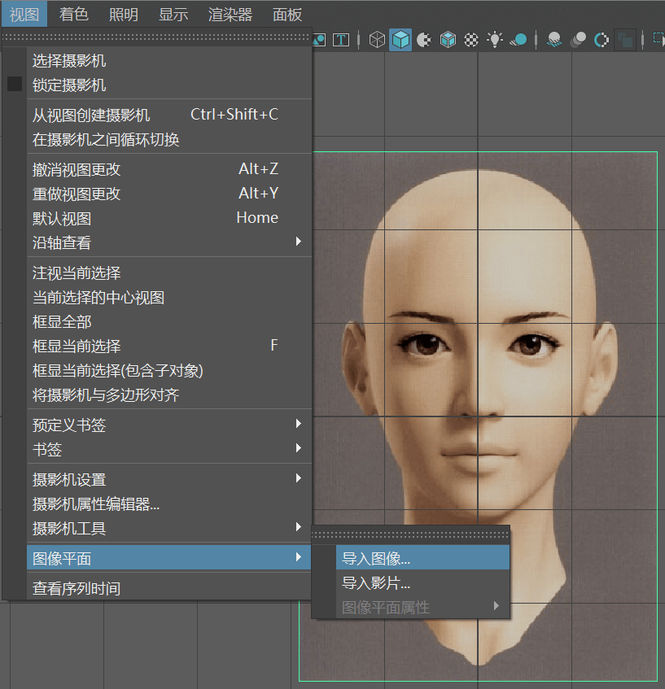The height and width of the screenshot is (689, 665).
Task: Toggle the use default material icon
Action: pos(424,40)
